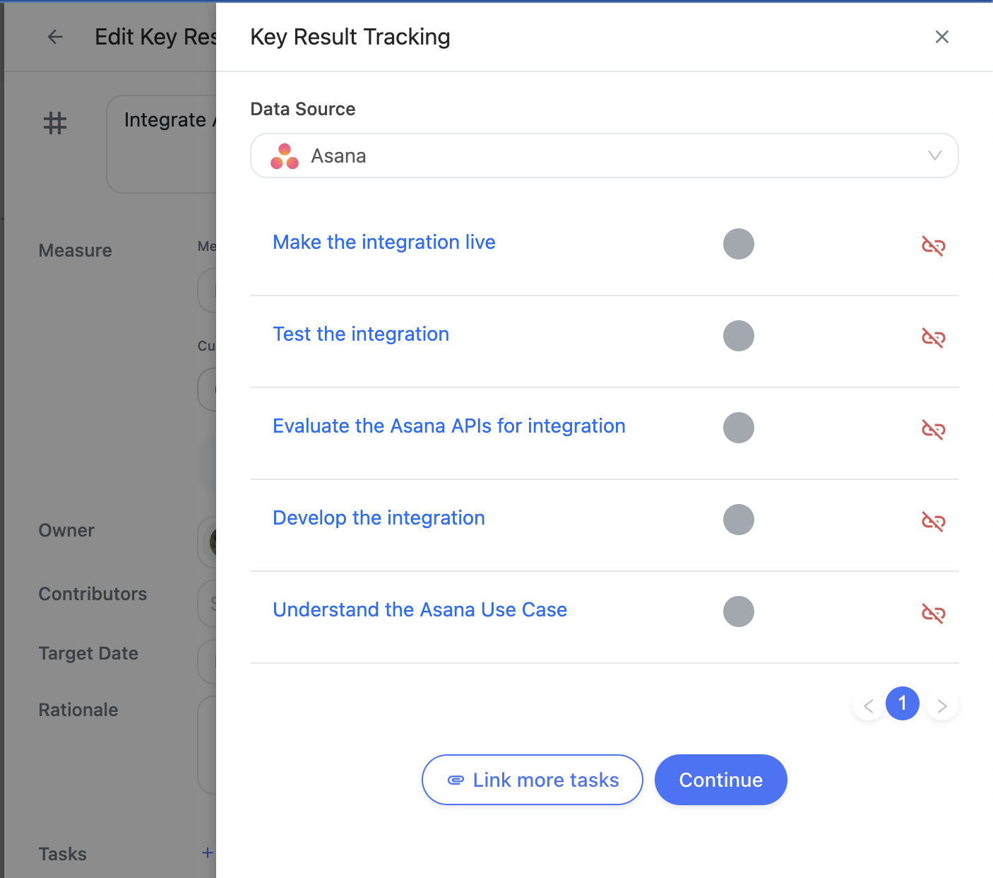Close the Key Result Tracking panel
Image resolution: width=993 pixels, height=878 pixels.
[x=942, y=37]
